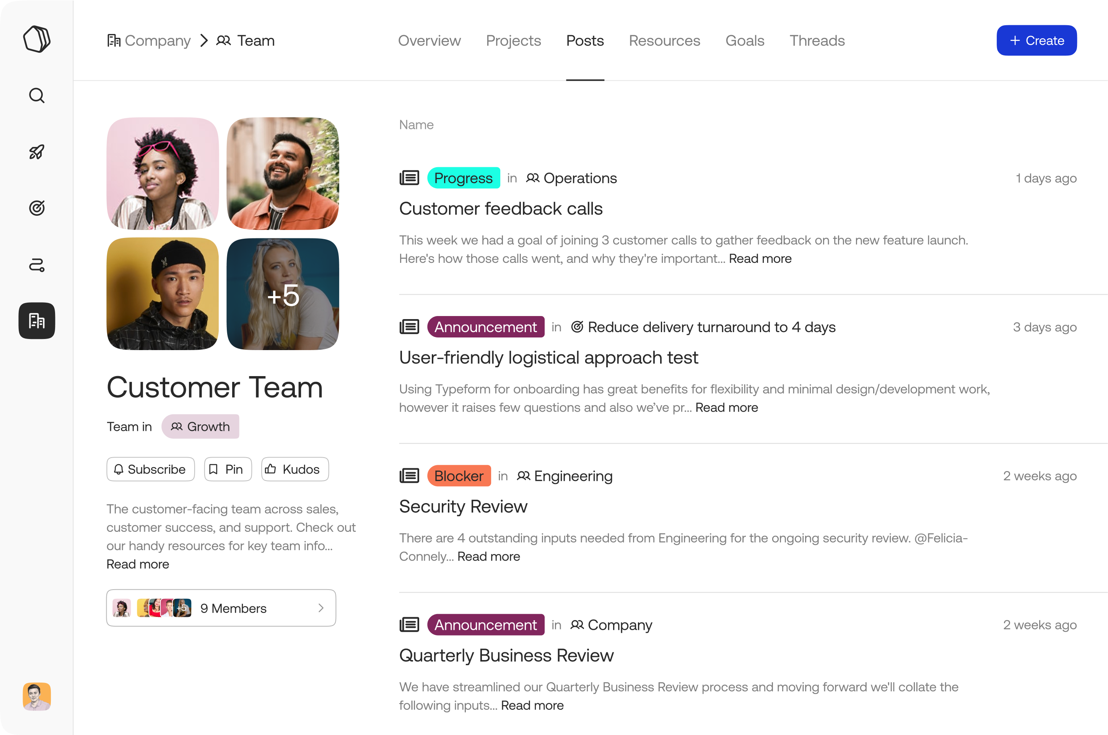The height and width of the screenshot is (735, 1108).
Task: Click the Kudos button for Customer Team
Action: click(293, 469)
